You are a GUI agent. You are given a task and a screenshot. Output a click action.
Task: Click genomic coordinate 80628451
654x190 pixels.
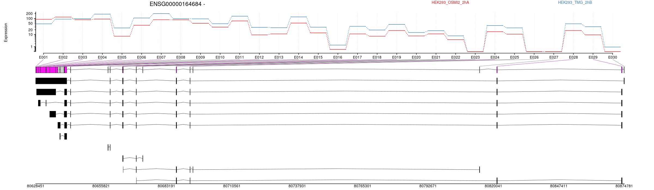[35, 186]
